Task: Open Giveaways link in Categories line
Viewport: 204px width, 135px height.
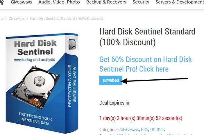Action: click(130, 129)
